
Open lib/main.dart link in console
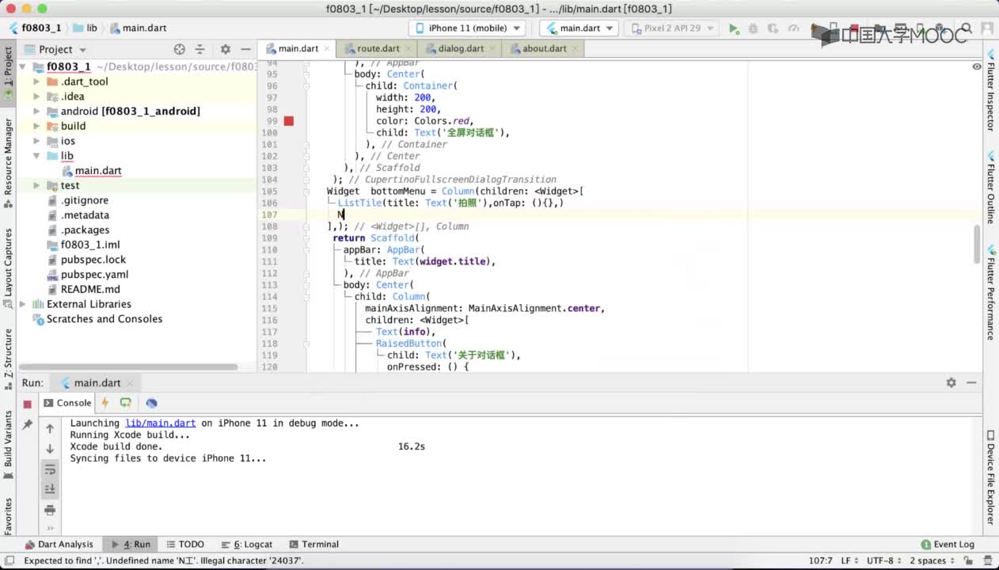point(161,424)
